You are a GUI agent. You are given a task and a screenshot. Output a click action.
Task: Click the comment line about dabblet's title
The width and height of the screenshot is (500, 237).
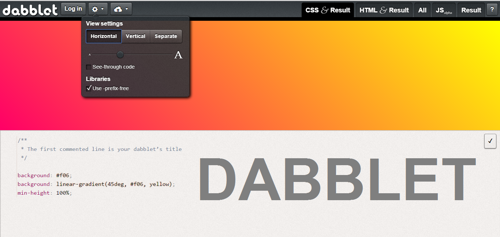(x=101, y=149)
